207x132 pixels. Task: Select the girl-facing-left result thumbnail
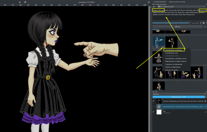click(171, 42)
